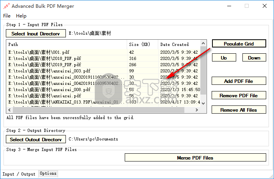
Task: Click the Populate Grid button
Action: pos(239,44)
